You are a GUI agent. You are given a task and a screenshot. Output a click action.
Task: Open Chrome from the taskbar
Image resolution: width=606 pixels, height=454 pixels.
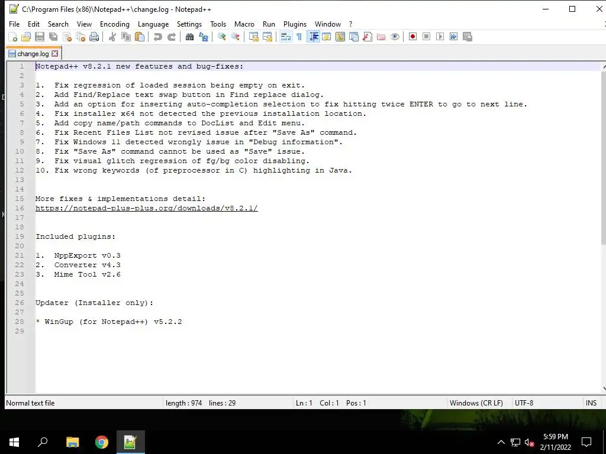coord(102,442)
